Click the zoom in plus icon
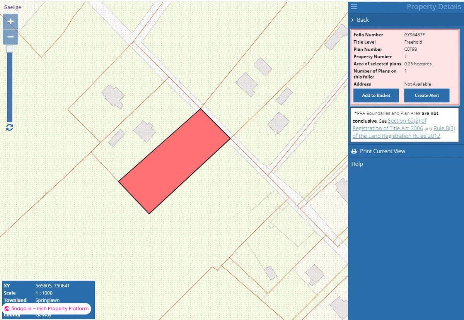The width and height of the screenshot is (464, 320). coord(10,21)
